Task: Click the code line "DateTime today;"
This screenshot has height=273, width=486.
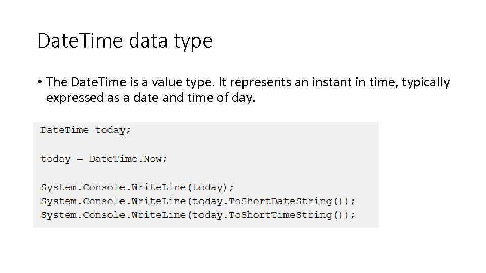Action: (85, 130)
